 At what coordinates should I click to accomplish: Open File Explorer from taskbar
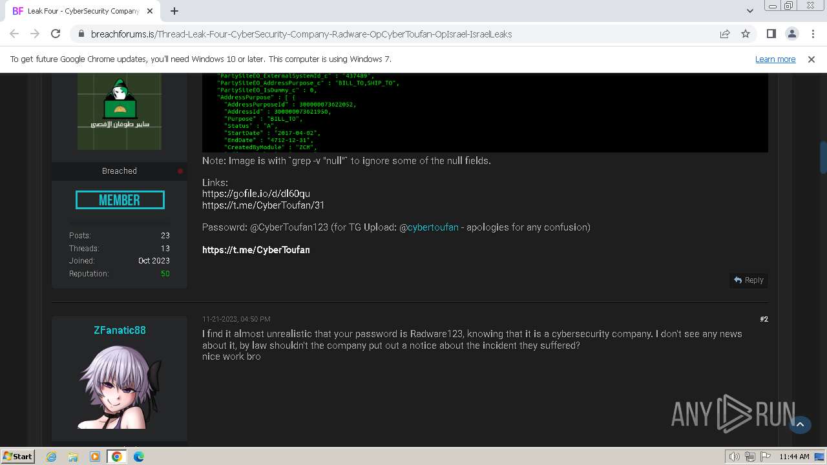73,457
